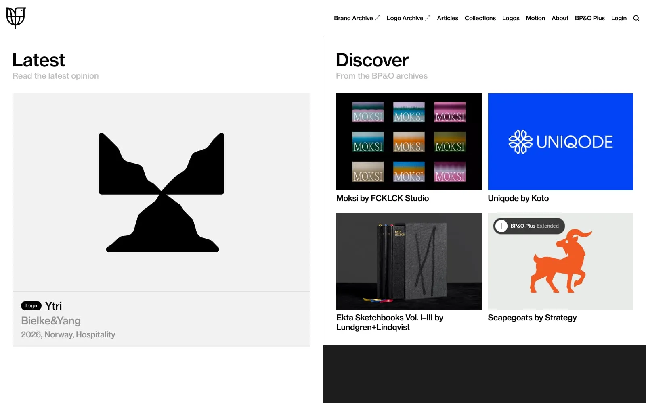Open the Moksi thumbnail grid image

409,142
